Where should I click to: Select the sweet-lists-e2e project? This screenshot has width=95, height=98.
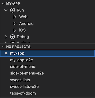pos(47,87)
